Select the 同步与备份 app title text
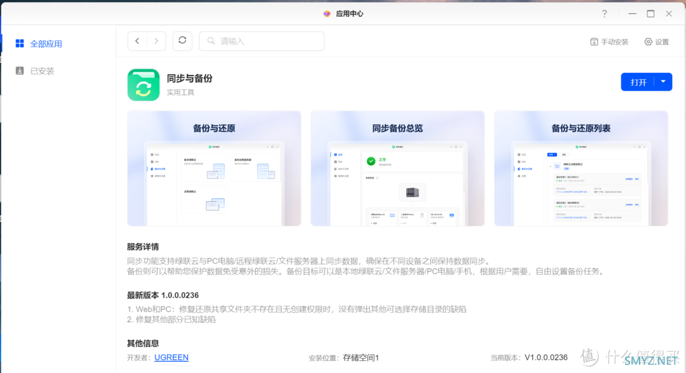 (x=189, y=78)
